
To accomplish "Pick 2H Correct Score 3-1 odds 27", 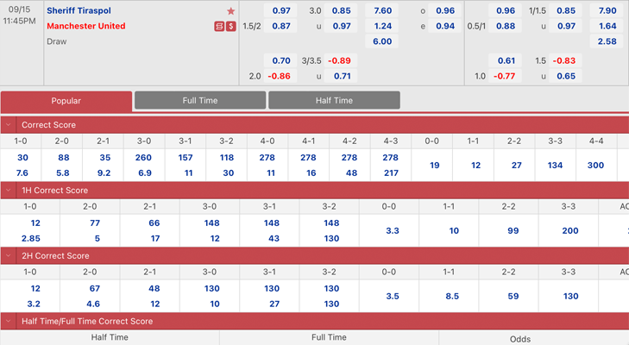I will 274,304.
